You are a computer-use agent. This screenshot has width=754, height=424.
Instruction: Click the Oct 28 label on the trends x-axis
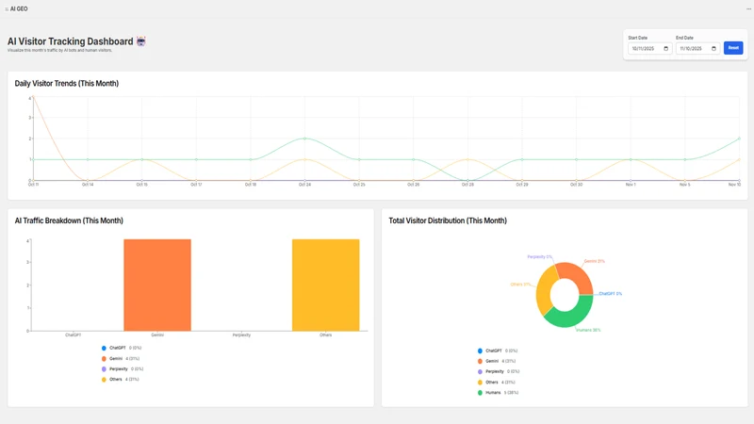point(467,185)
